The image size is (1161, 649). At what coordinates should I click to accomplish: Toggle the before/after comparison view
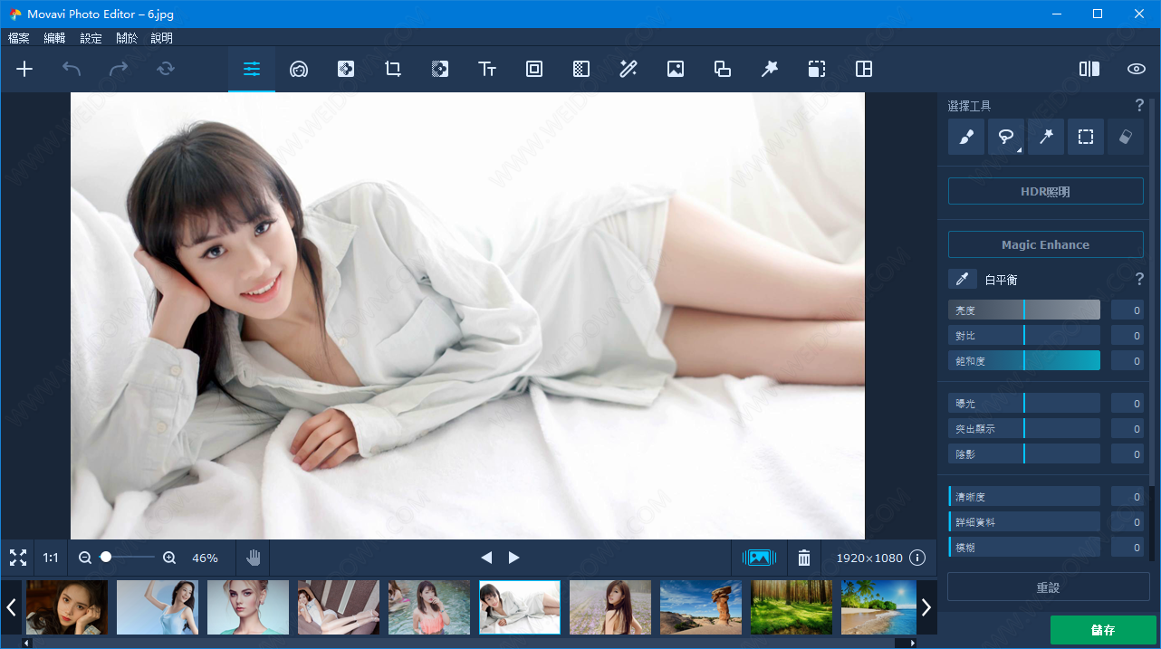1089,68
